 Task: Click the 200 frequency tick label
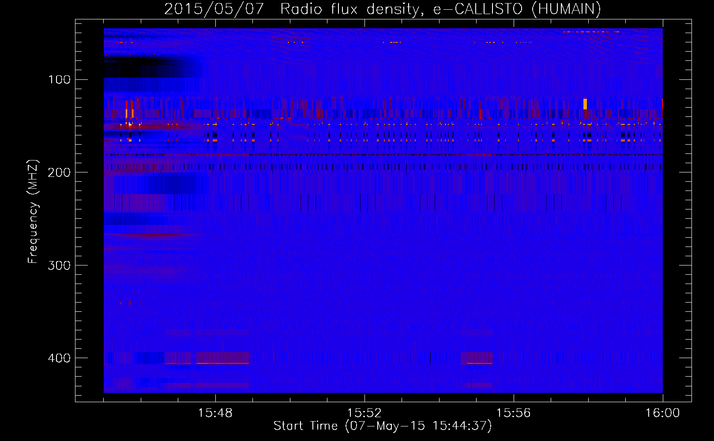pos(60,172)
